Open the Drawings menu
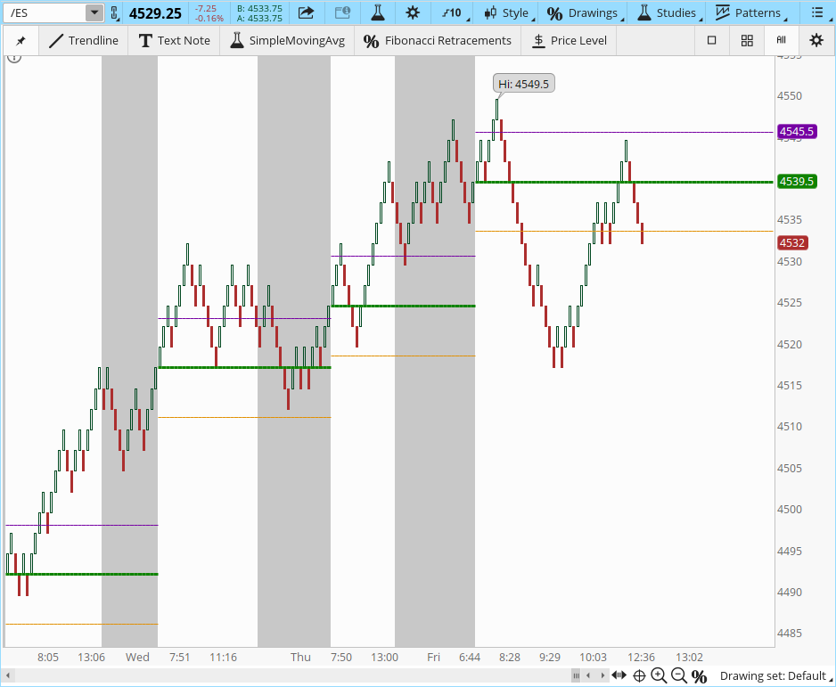 (x=585, y=12)
